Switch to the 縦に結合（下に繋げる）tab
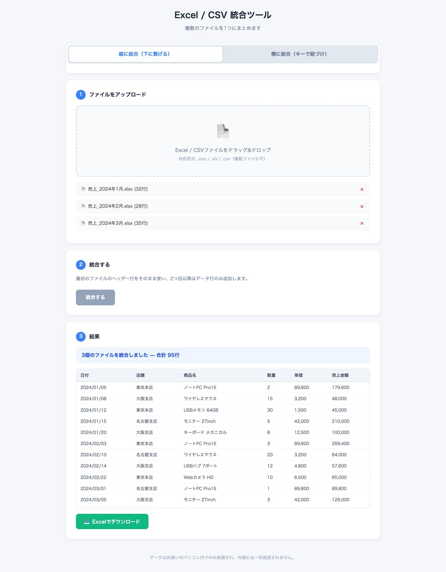 pyautogui.click(x=145, y=54)
